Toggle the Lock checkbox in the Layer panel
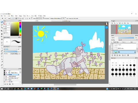This screenshot has width=138, height=103. 130,42
